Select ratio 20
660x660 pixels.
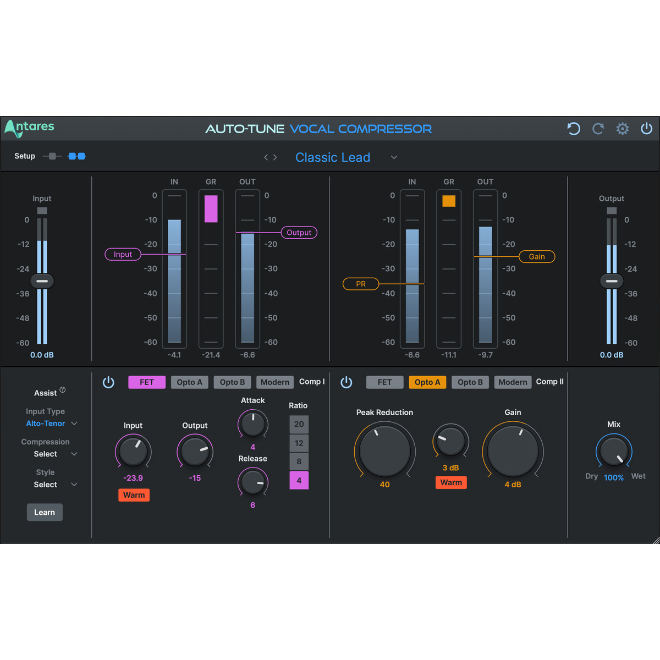coord(299,424)
